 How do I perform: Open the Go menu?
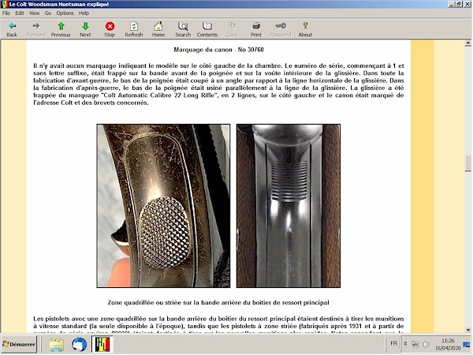pyautogui.click(x=48, y=13)
